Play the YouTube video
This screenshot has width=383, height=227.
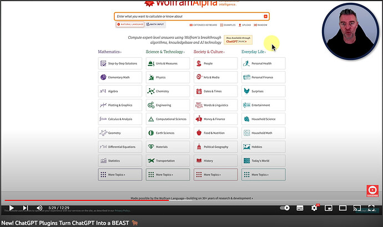click(x=11, y=208)
